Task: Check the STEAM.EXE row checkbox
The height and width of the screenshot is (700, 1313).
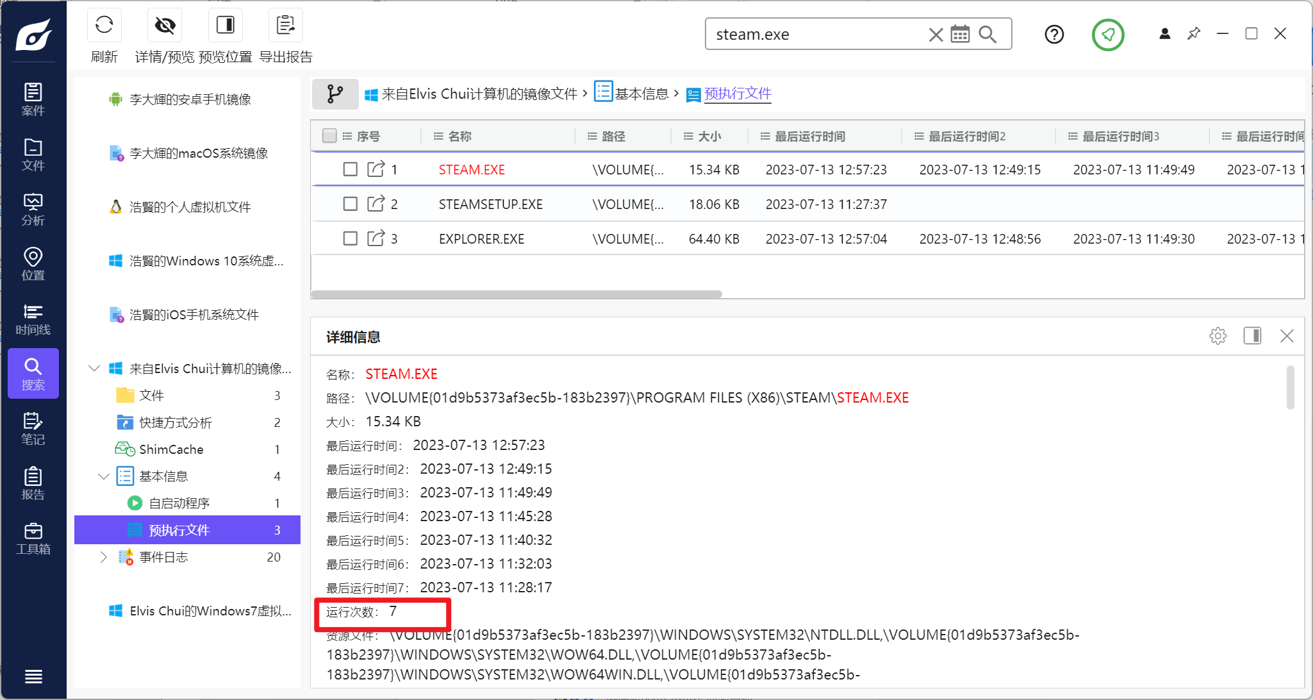Action: click(350, 169)
